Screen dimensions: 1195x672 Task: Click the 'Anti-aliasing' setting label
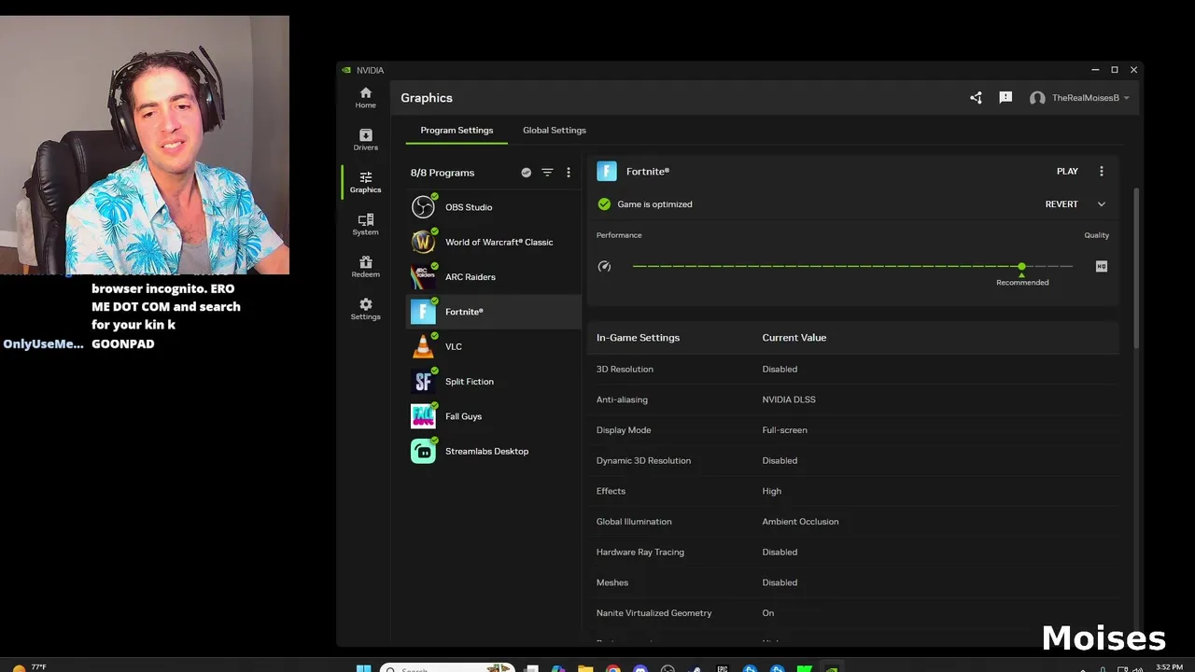coord(622,399)
